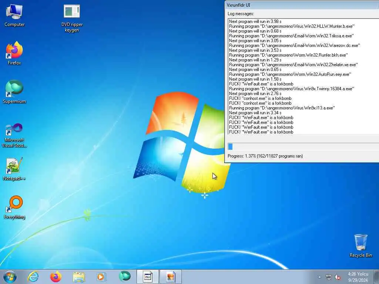The height and width of the screenshot is (284, 379).
Task: Click 'Next program will run in 2.76 s'
Action: [255, 94]
